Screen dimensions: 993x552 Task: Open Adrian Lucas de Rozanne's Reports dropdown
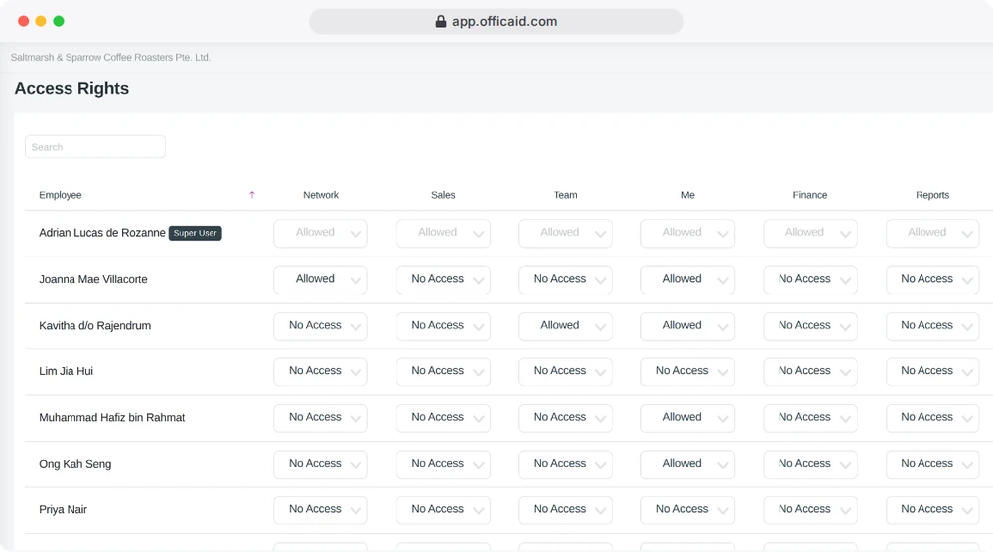[x=932, y=233]
